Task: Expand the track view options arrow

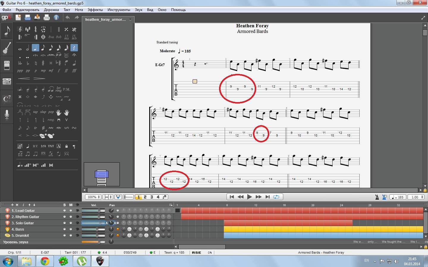Action: (171, 205)
